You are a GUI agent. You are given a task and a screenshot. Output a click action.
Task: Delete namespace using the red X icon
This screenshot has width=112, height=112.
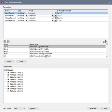pos(104,42)
